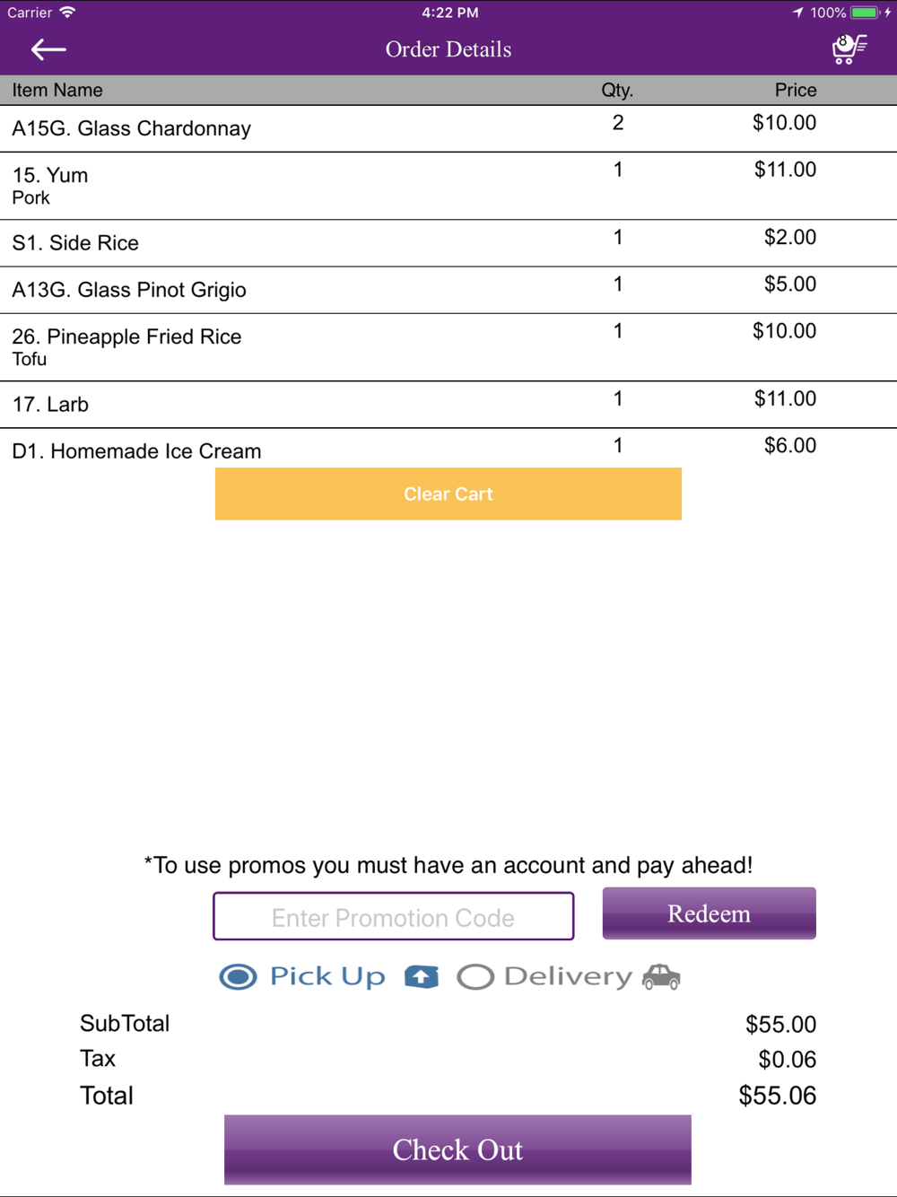Click the pick up bag icon
This screenshot has height=1197, width=897.
click(422, 977)
